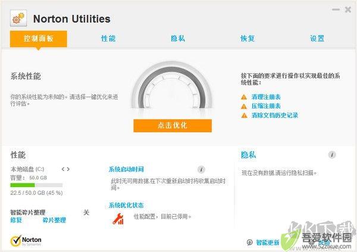Go to the 恢复 tab
The width and height of the screenshot is (357, 252).
pos(248,39)
